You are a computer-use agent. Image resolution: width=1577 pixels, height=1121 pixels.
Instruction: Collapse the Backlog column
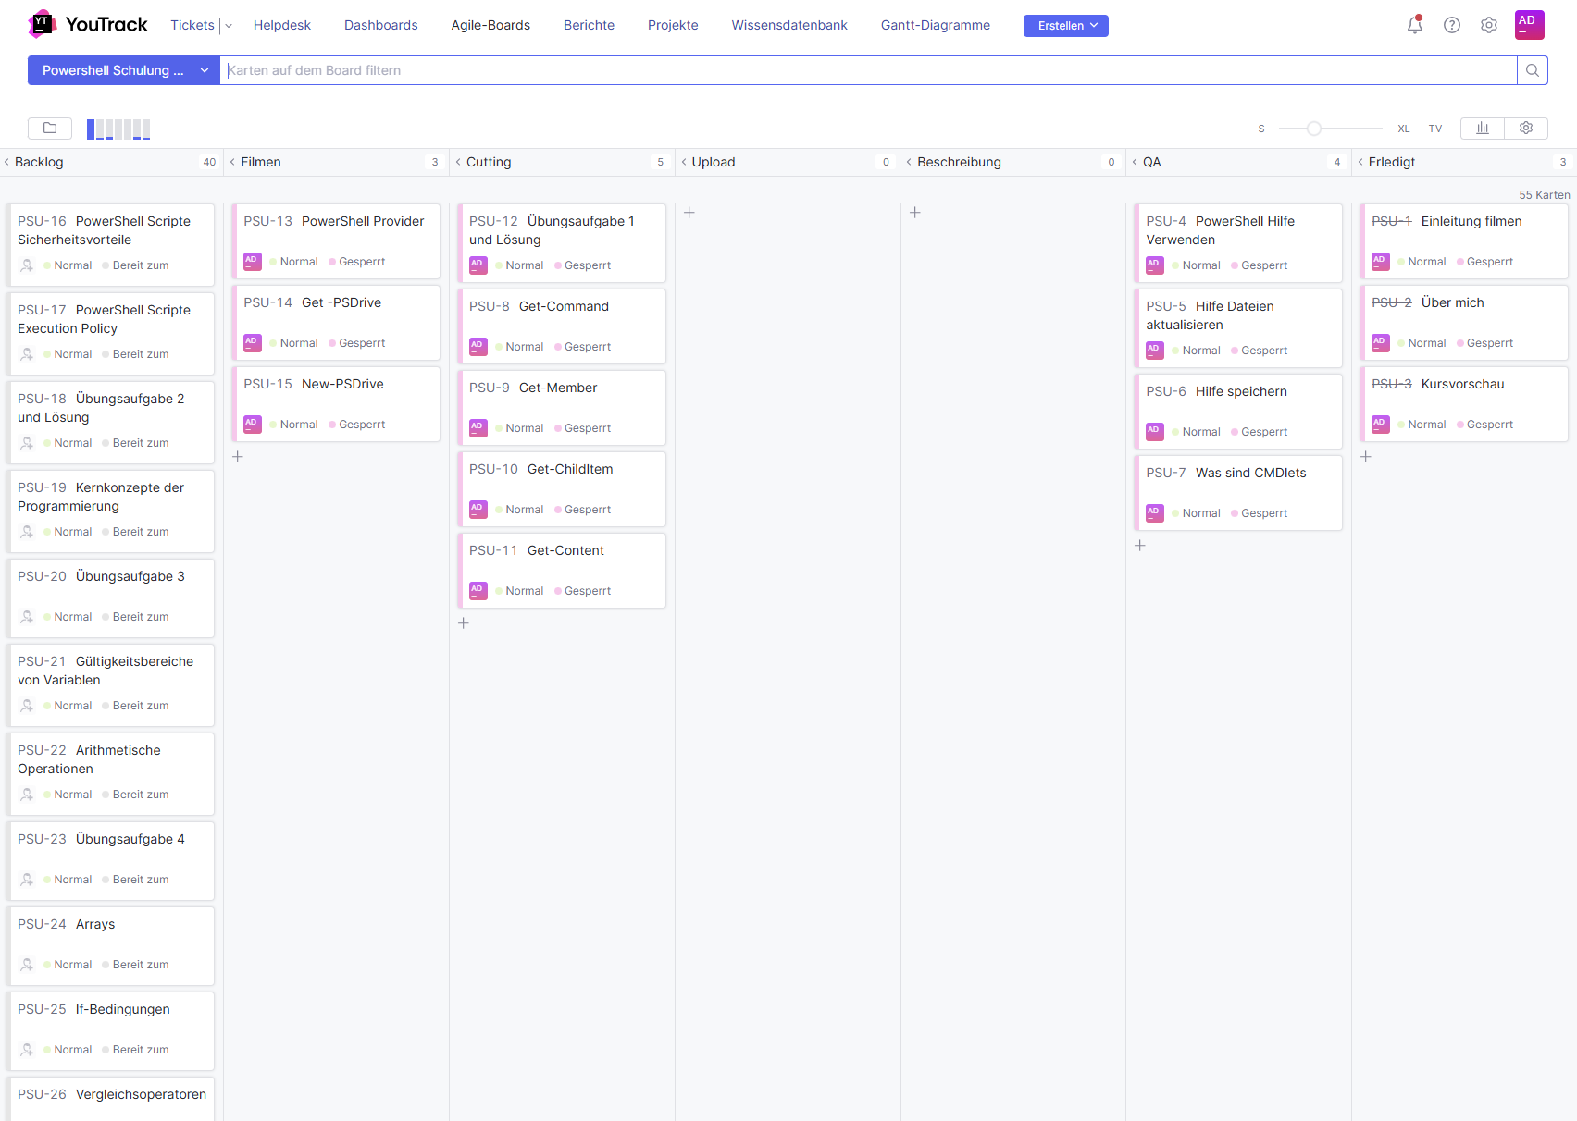coord(7,162)
